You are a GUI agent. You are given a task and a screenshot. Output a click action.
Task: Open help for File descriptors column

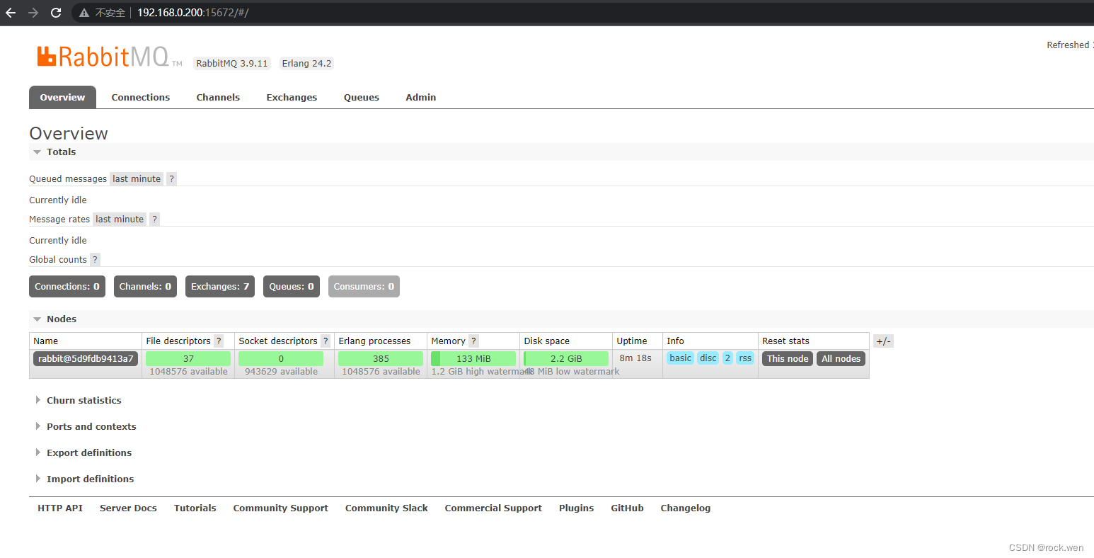coord(219,341)
